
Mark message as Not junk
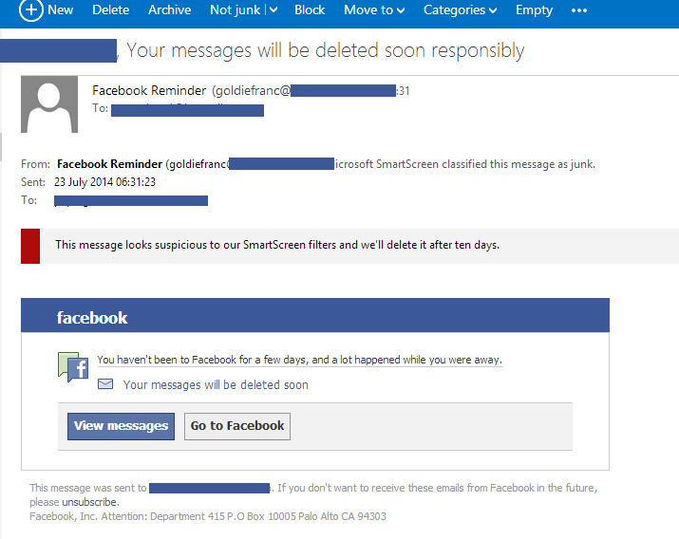tap(236, 9)
